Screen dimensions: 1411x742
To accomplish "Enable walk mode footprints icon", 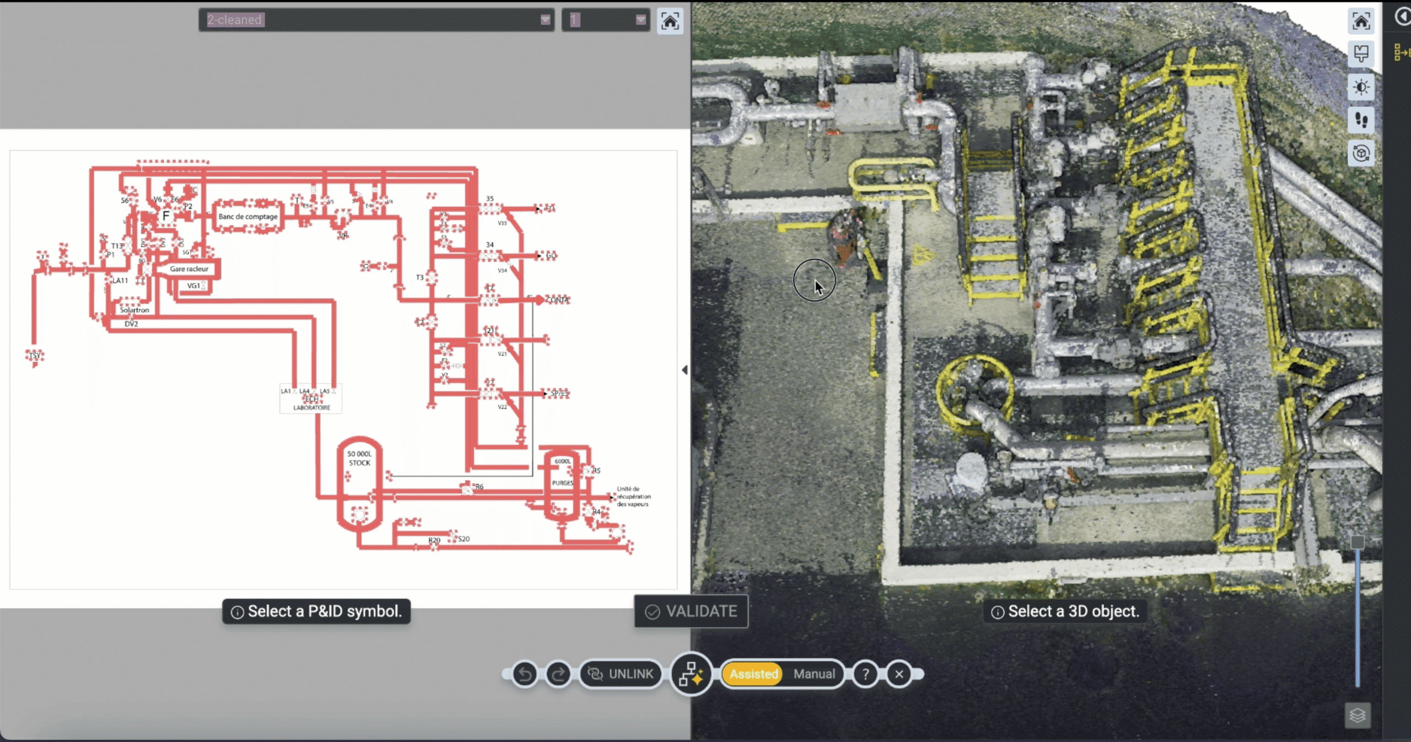I will point(1361,120).
